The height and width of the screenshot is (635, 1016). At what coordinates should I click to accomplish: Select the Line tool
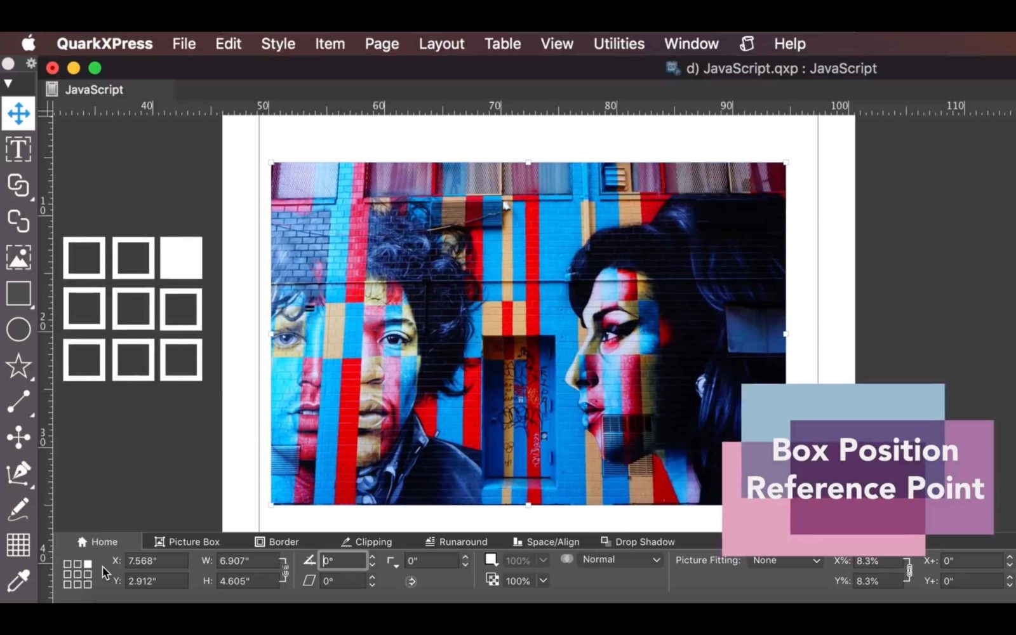(x=18, y=401)
